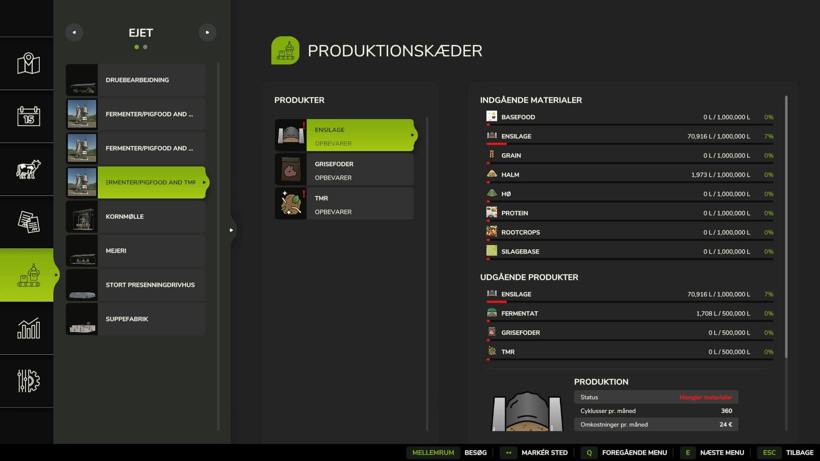820x461 pixels.
Task: Click the Besøg button
Action: 475,452
